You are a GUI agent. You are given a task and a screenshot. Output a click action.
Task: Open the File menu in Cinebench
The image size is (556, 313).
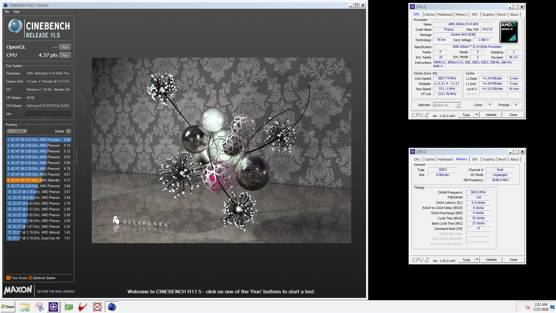(x=7, y=12)
